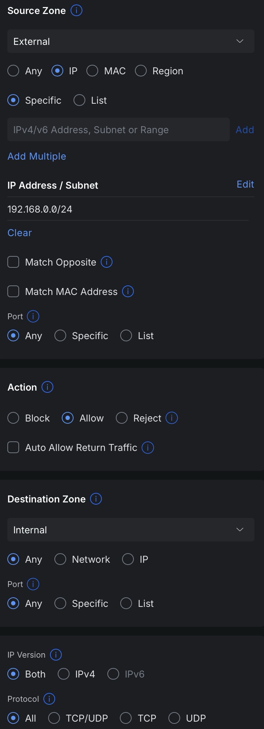Click the info icon next to Reject
264x729 pixels.
pyautogui.click(x=172, y=418)
